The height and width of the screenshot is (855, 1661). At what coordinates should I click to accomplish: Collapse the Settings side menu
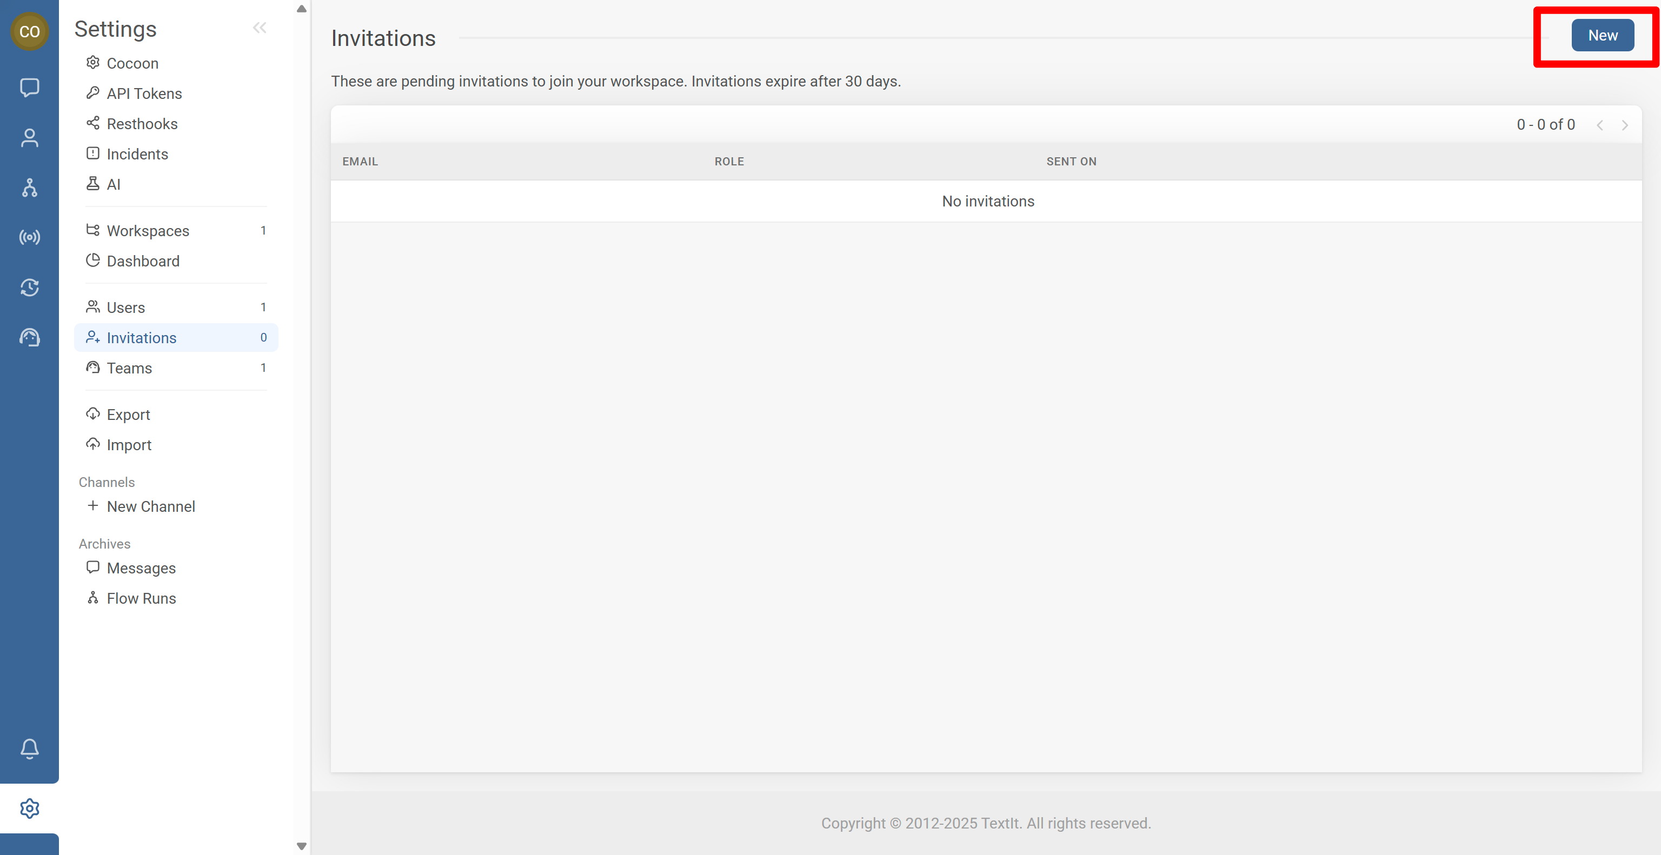coord(260,27)
